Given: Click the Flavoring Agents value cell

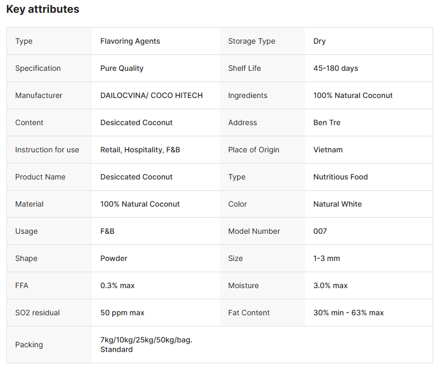Looking at the screenshot, I should pyautogui.click(x=130, y=41).
